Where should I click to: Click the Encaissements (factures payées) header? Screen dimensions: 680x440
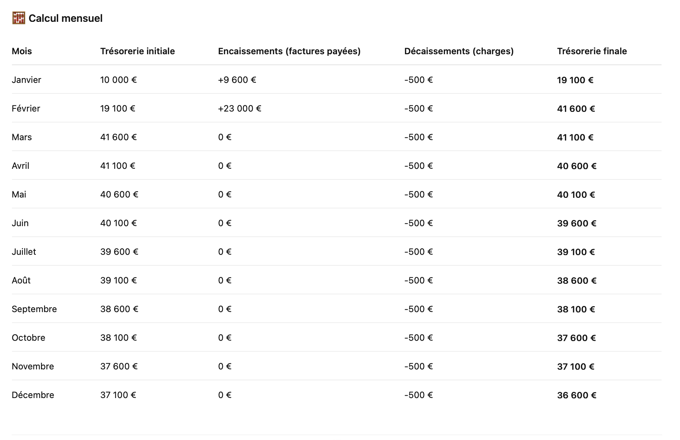pyautogui.click(x=289, y=51)
